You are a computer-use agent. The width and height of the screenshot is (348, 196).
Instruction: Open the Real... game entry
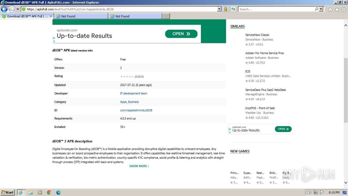[x=260, y=173]
